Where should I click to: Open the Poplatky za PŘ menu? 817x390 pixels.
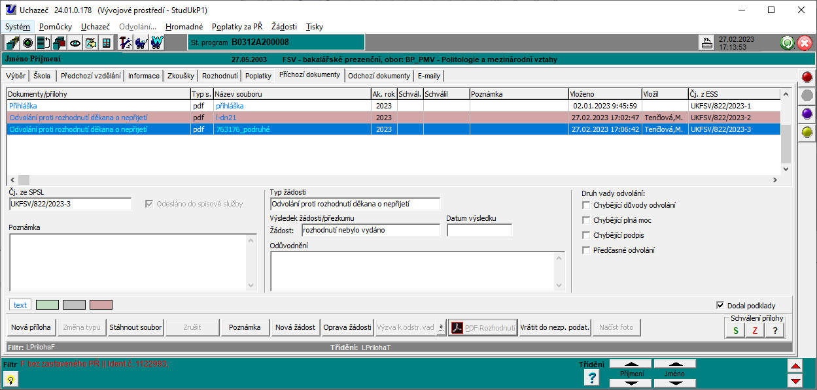(x=237, y=27)
